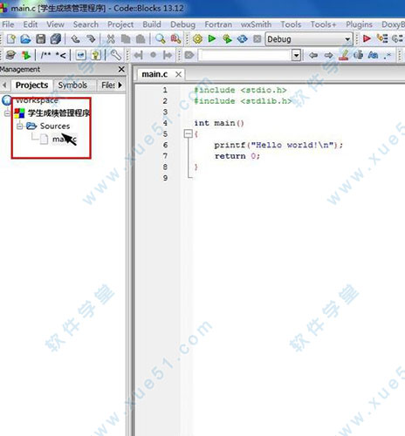Click the Save file floppy icon
Viewport: 405px width, 436px height.
40,39
